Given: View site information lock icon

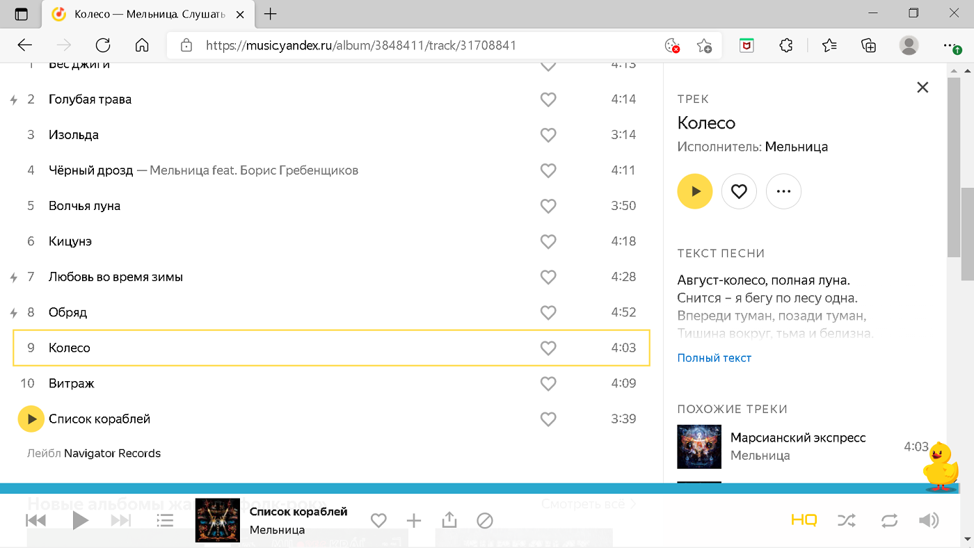Looking at the screenshot, I should coord(186,46).
